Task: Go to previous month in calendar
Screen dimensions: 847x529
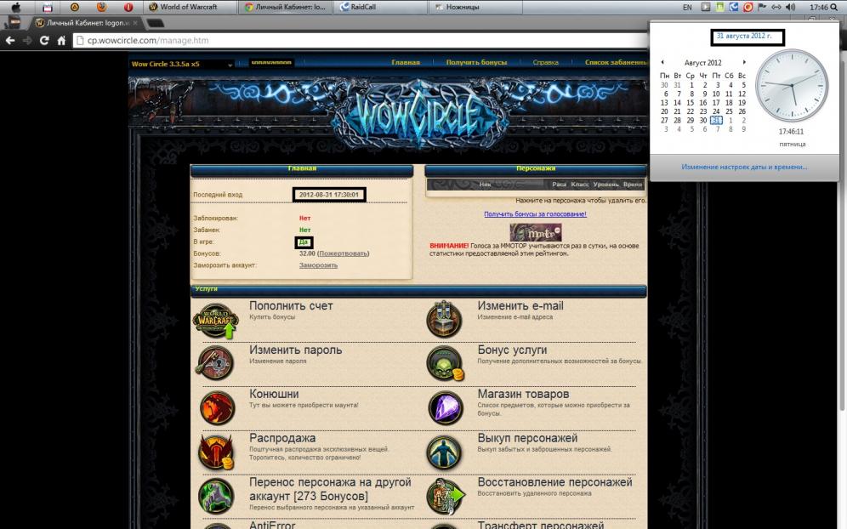Action: (663, 62)
